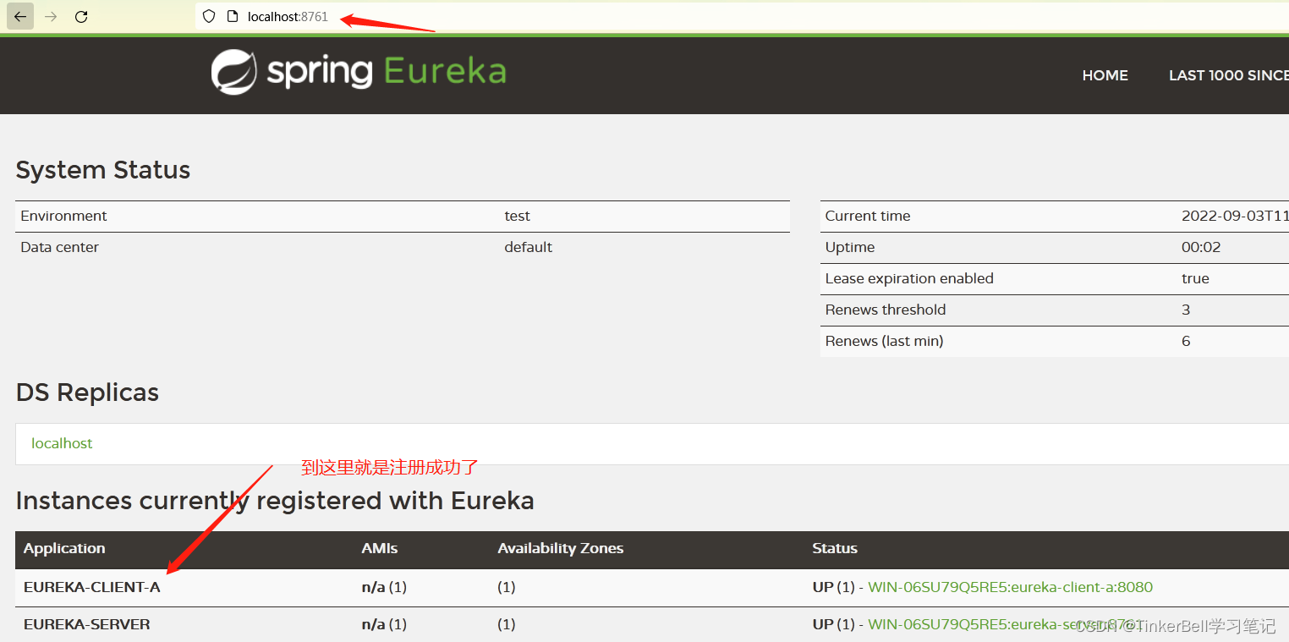Screen dimensions: 1289x642
Task: Click the Spring Eureka logo
Action: 359,72
